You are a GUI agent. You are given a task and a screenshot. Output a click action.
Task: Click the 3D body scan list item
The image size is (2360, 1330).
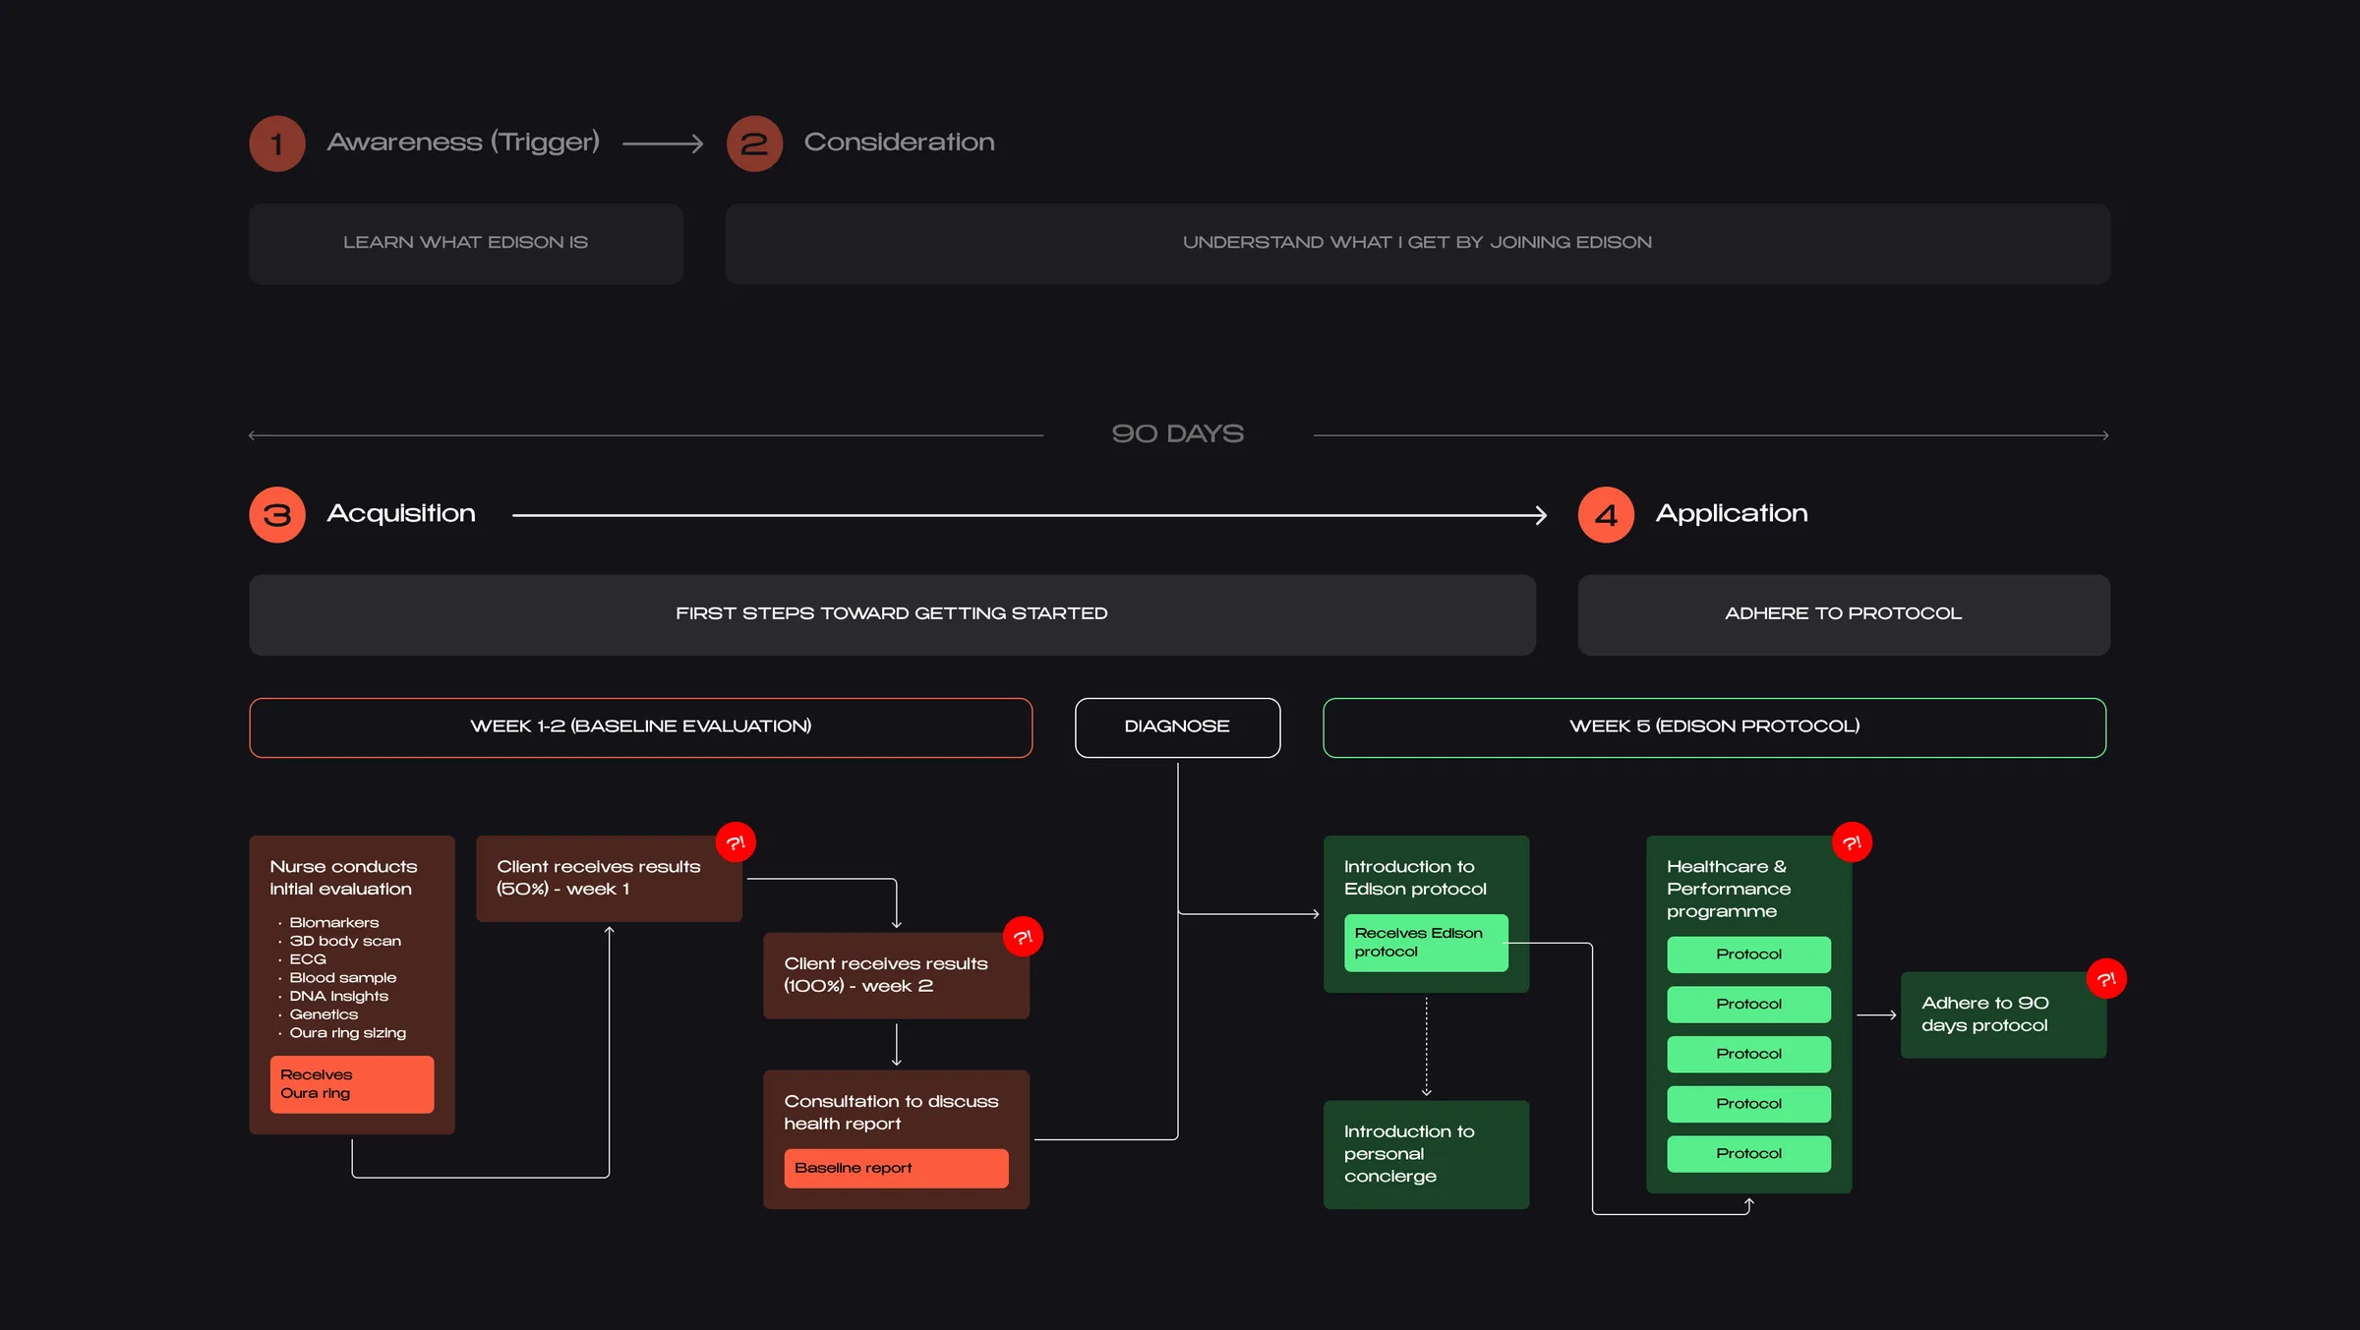coord(345,941)
